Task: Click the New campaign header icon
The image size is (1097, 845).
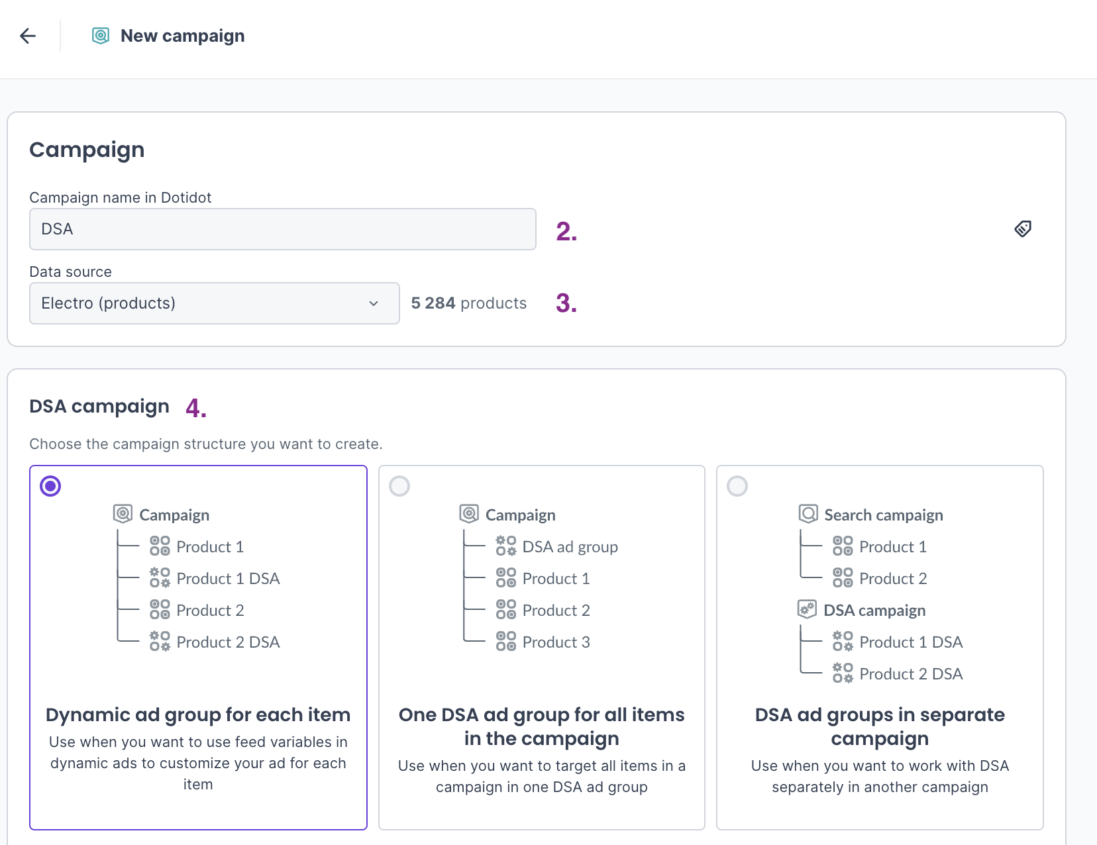Action: 101,36
